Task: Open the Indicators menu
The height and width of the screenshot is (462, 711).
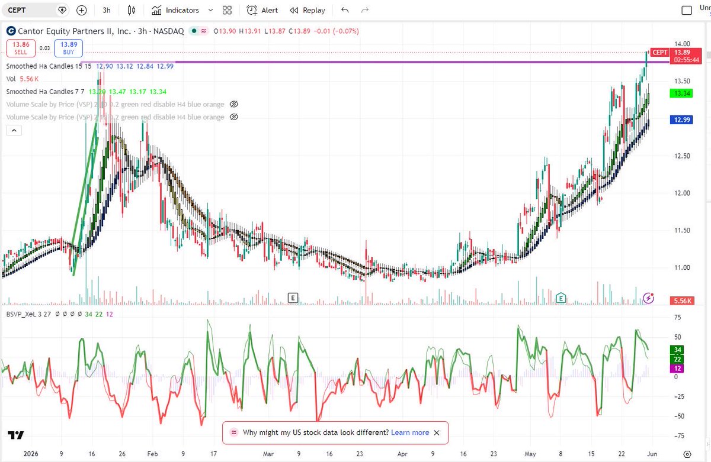Action: point(175,10)
